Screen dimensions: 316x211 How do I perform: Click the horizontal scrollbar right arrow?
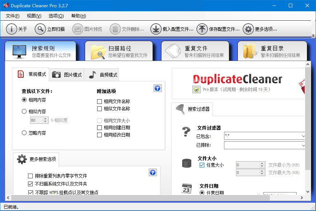click(x=302, y=198)
